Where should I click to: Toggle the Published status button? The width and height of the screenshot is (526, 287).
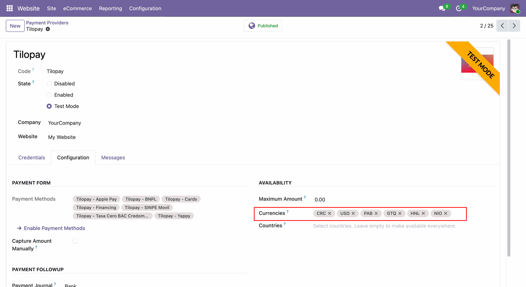[263, 26]
